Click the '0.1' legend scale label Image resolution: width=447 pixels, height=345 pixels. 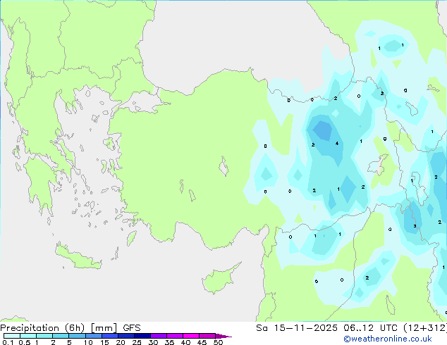pos(8,342)
